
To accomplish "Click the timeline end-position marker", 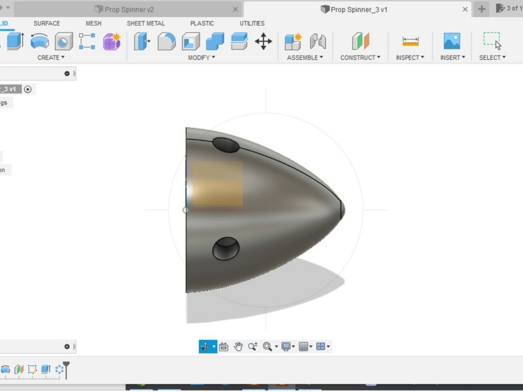I will click(x=67, y=369).
